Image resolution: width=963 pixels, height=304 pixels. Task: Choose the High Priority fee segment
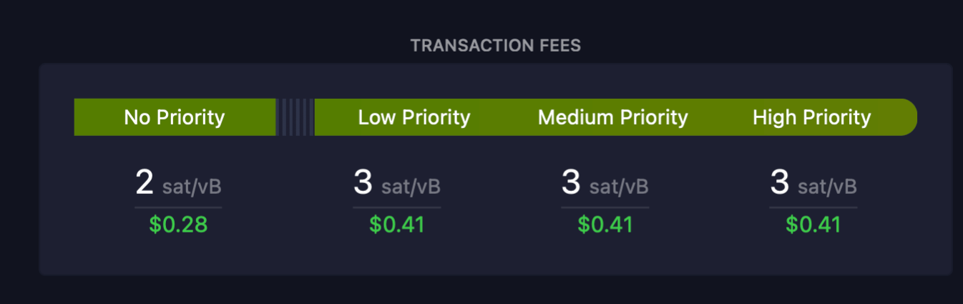point(811,117)
